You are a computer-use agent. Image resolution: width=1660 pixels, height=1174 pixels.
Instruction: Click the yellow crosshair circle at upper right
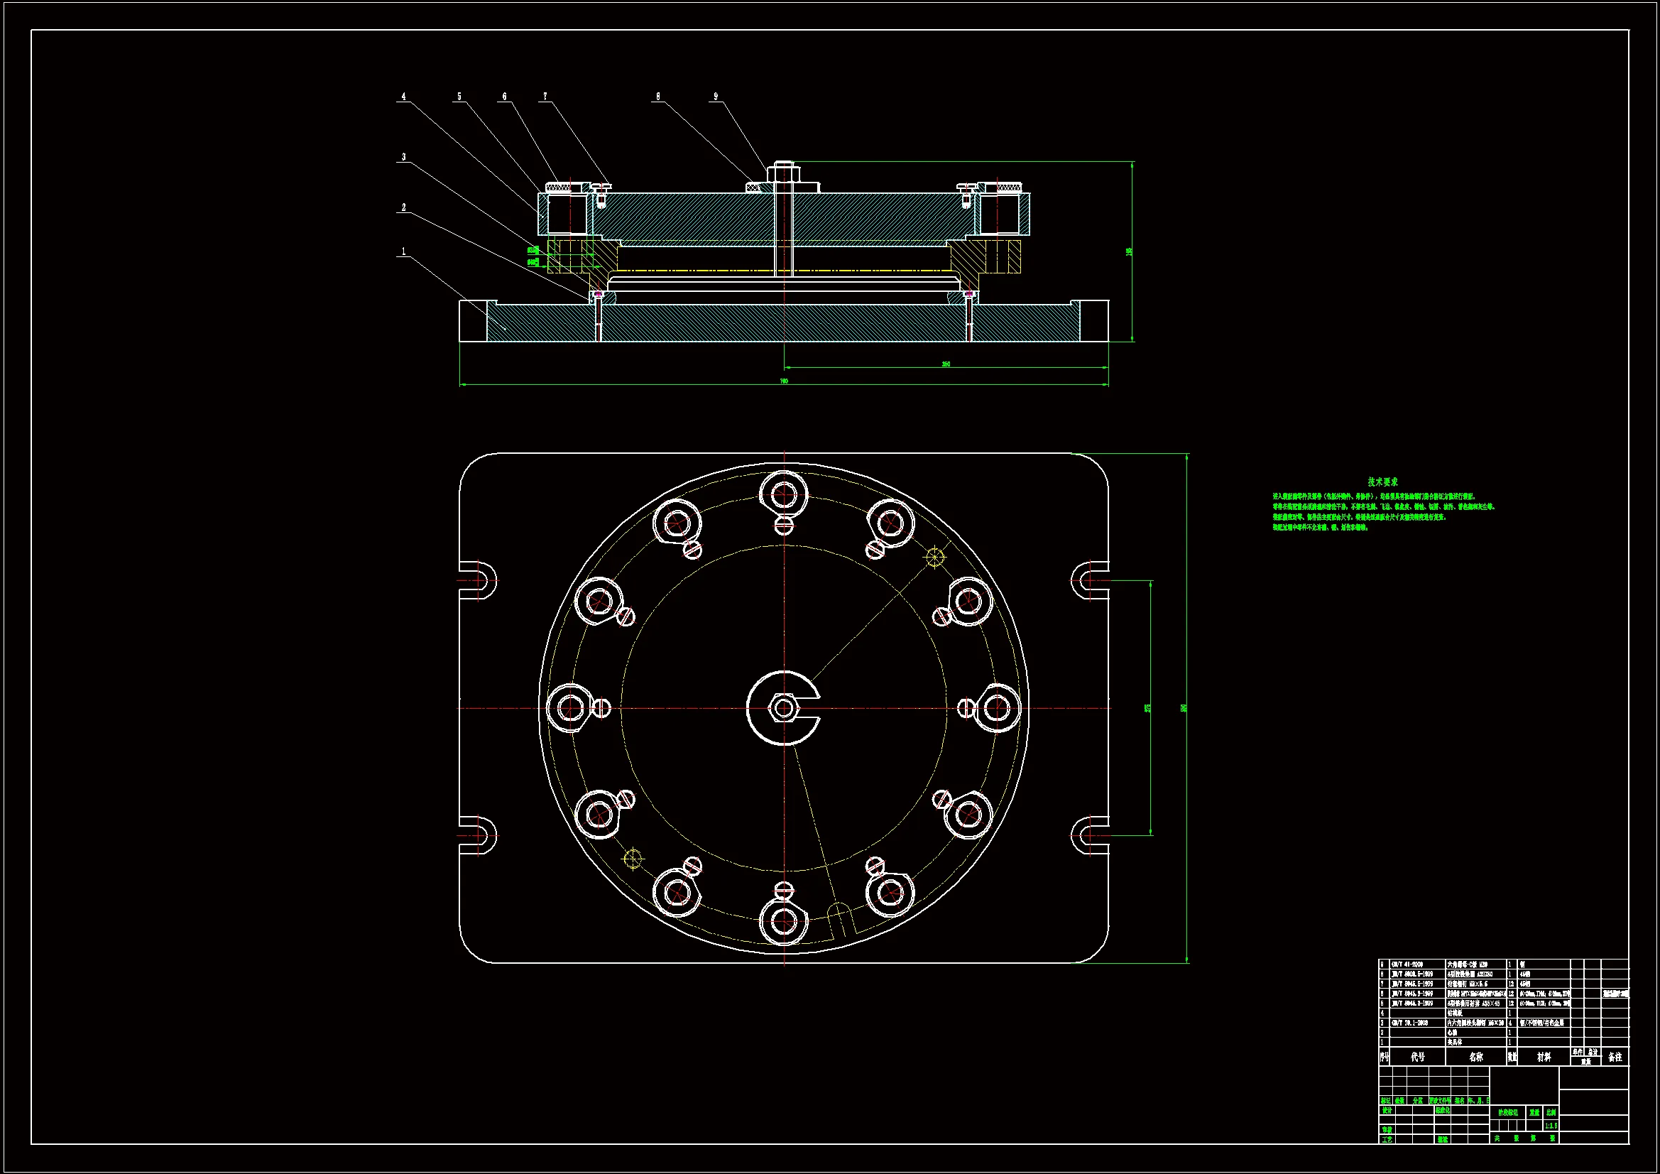pyautogui.click(x=934, y=557)
